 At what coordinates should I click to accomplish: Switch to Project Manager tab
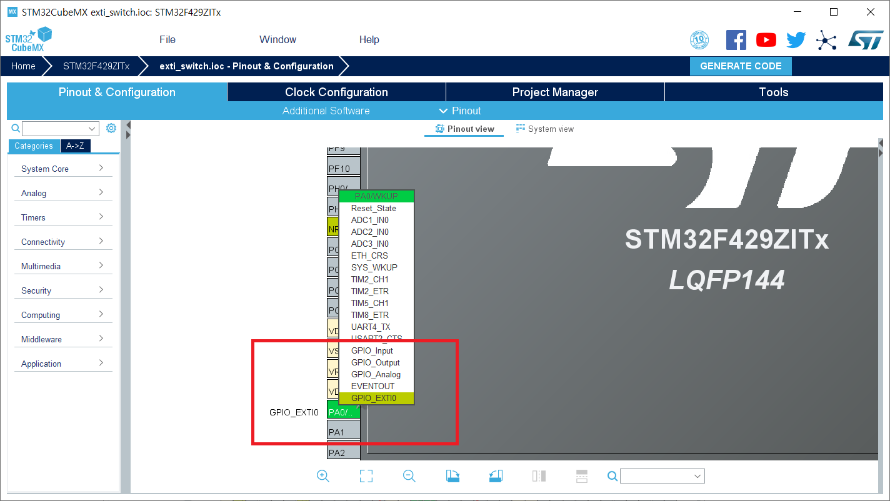(x=555, y=92)
